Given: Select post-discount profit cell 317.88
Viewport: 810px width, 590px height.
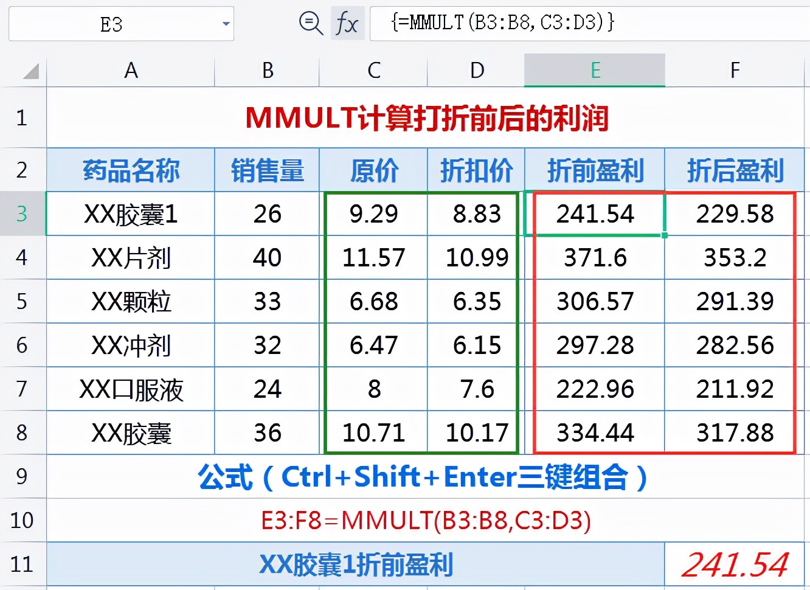Looking at the screenshot, I should (735, 432).
